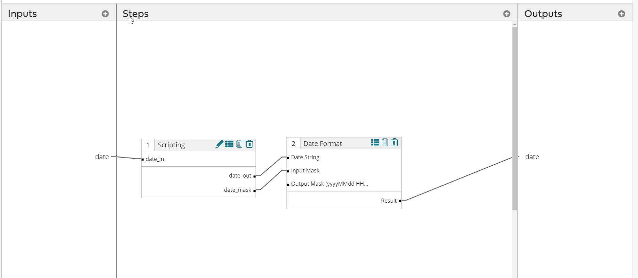
Task: Click the Result output port
Action: tap(399, 201)
